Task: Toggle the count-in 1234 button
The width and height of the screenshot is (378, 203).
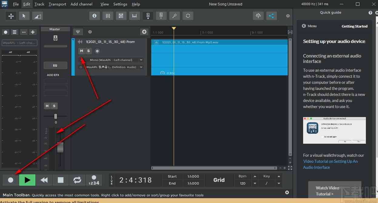Action: (94, 180)
